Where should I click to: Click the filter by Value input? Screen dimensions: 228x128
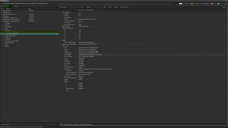(97, 7)
